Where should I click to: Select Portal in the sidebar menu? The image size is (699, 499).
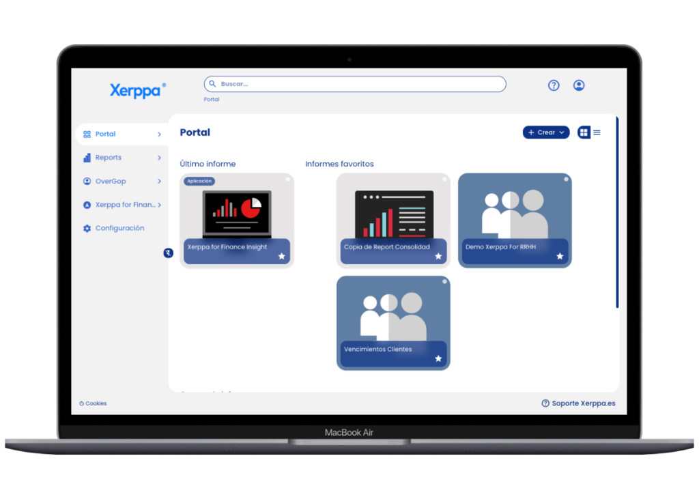[122, 134]
